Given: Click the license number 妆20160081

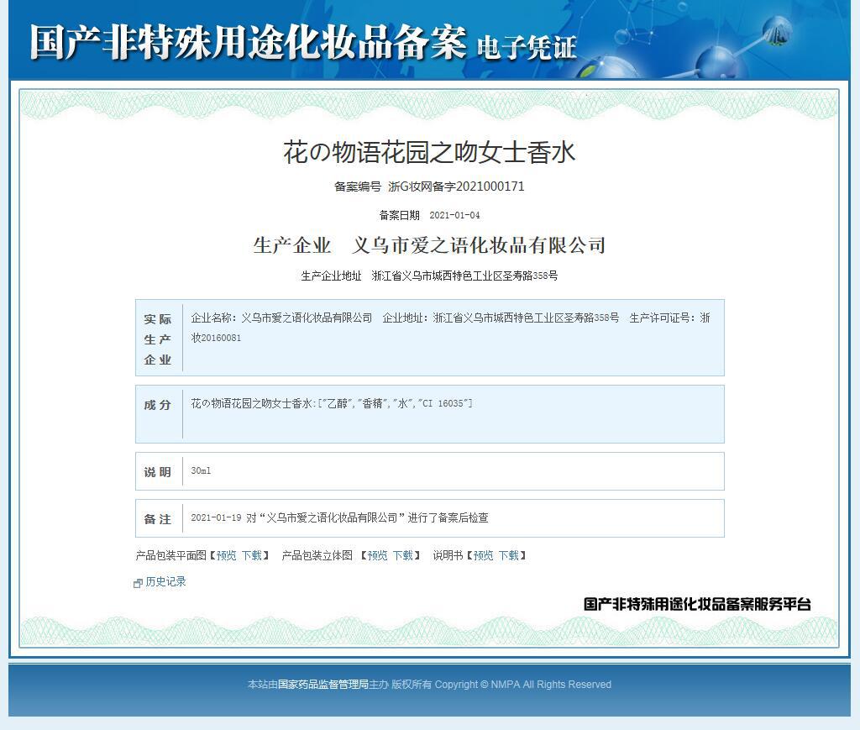Looking at the screenshot, I should (216, 338).
